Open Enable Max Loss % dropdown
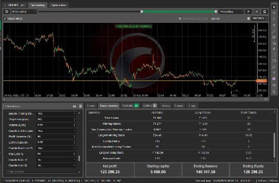 (x=56, y=148)
